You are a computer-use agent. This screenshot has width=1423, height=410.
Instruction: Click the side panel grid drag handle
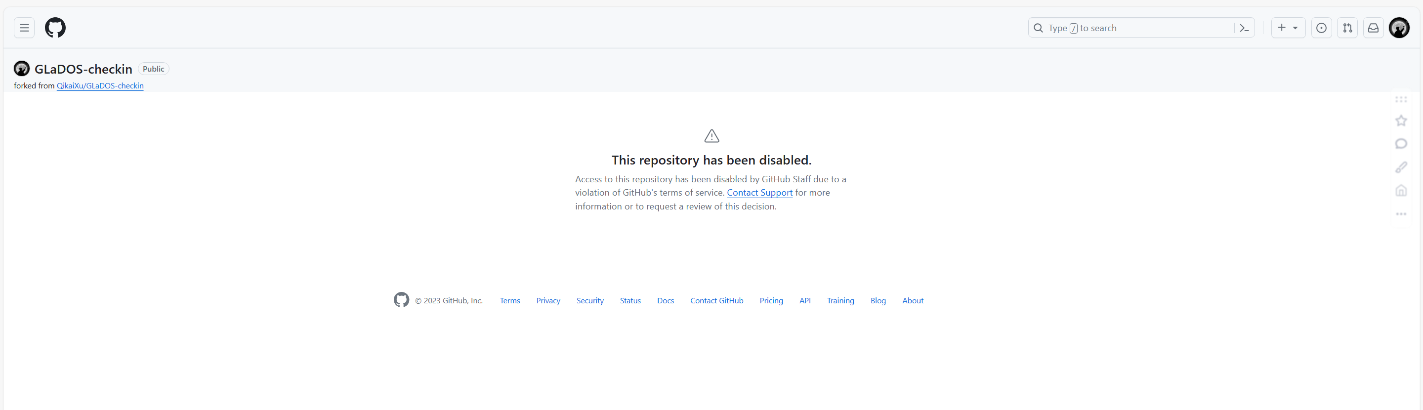coord(1401,99)
